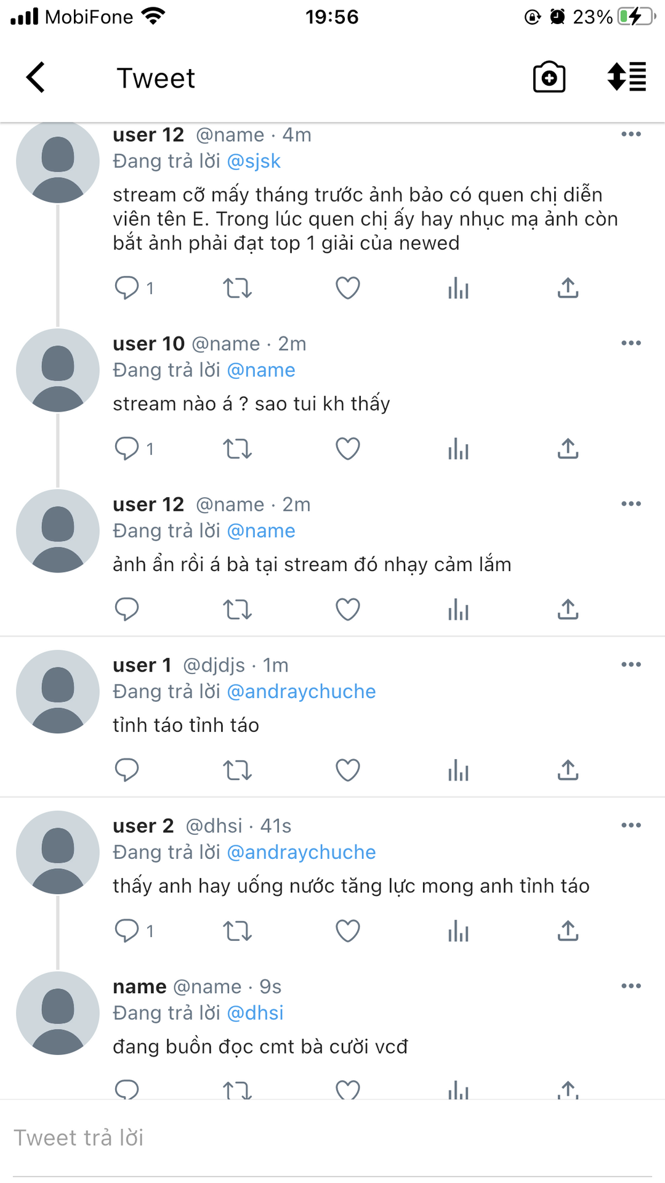Share user 12's "ảnh ẩn rồi" reply
Viewport: 665px width, 1183px height.
[x=568, y=609]
